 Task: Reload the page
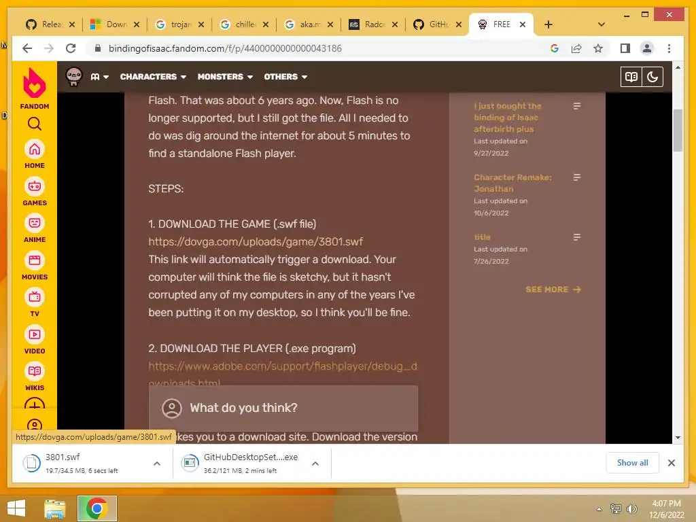[x=71, y=48]
